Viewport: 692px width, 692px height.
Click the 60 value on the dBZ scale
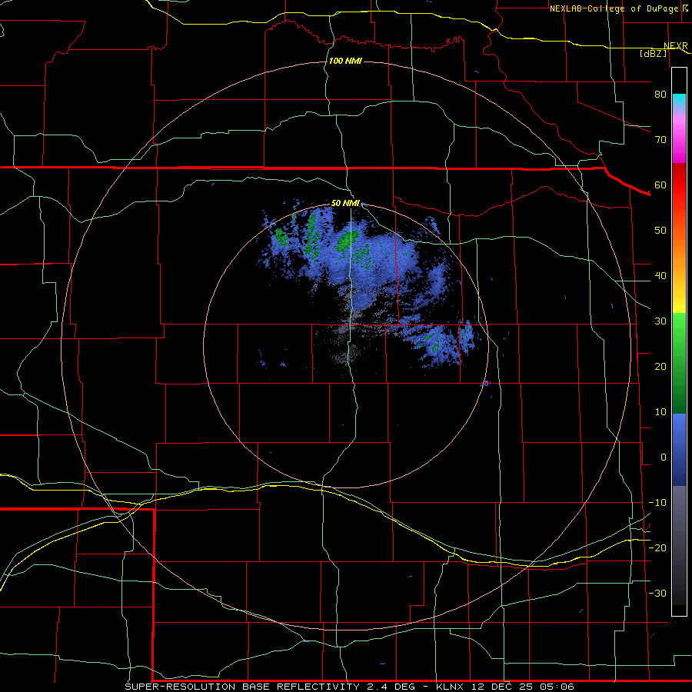(660, 185)
